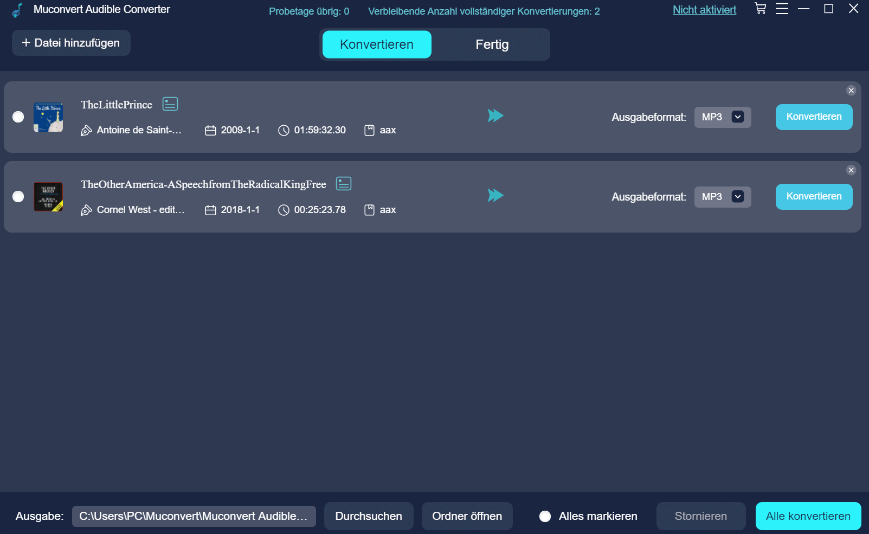
Task: Open the Nicht aktiviert link
Action: pyautogui.click(x=704, y=10)
